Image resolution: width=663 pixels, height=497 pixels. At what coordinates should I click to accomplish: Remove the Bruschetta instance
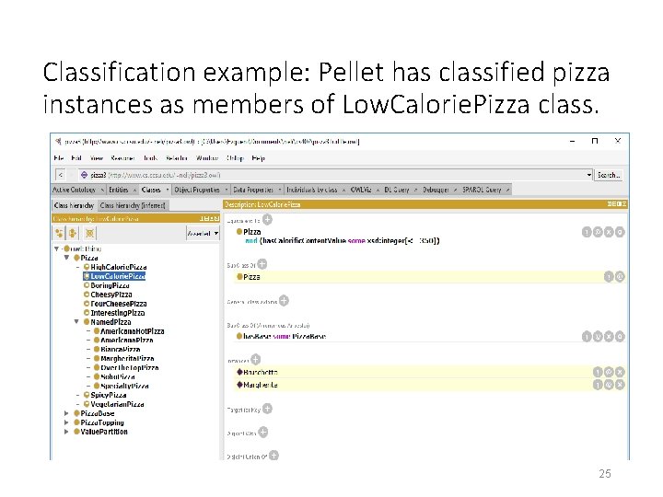pos(620,373)
